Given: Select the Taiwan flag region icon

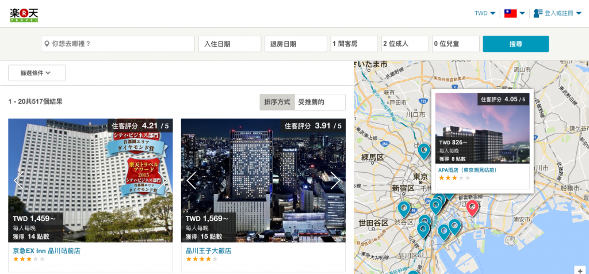Looking at the screenshot, I should click(x=511, y=14).
